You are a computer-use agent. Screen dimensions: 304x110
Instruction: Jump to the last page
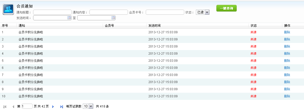click(x=61, y=107)
